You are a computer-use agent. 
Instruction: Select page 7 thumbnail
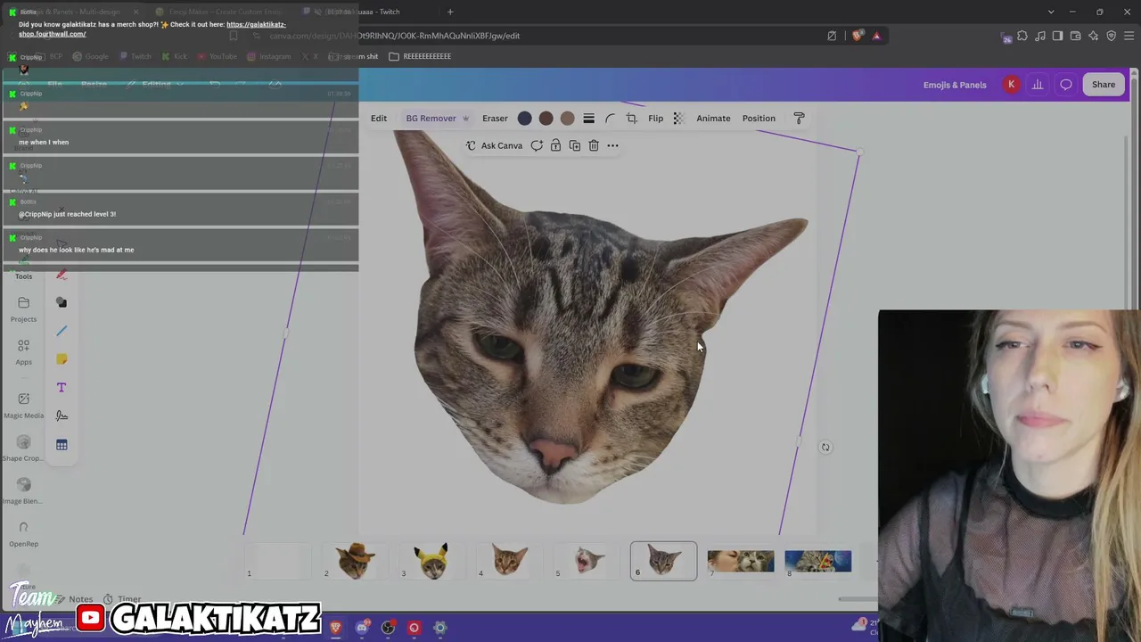tap(741, 561)
